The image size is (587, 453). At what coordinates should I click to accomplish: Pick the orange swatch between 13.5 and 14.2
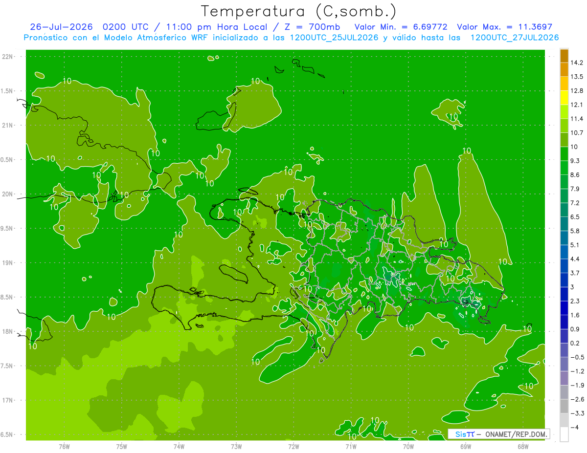pos(564,70)
